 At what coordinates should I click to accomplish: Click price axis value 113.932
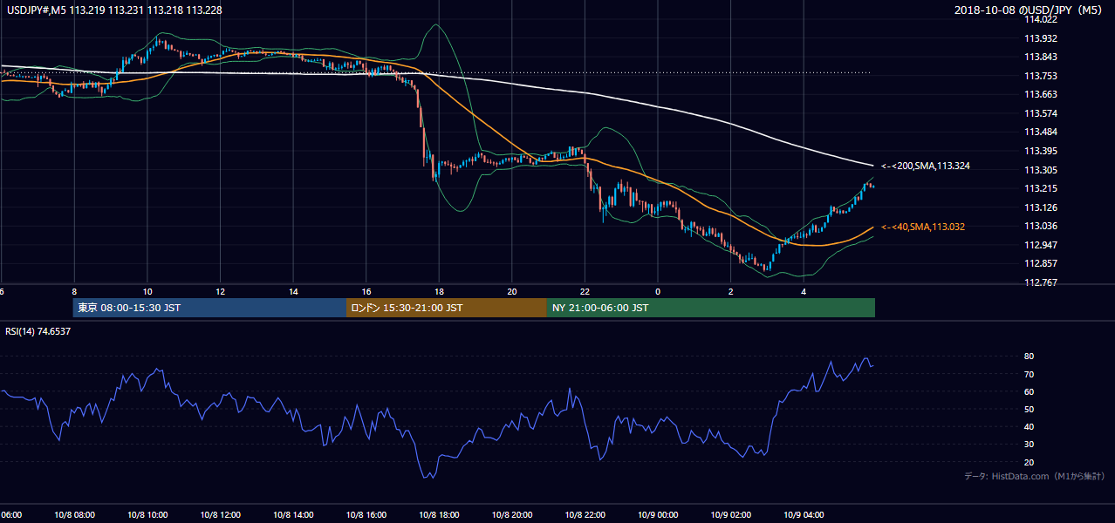coord(1041,38)
